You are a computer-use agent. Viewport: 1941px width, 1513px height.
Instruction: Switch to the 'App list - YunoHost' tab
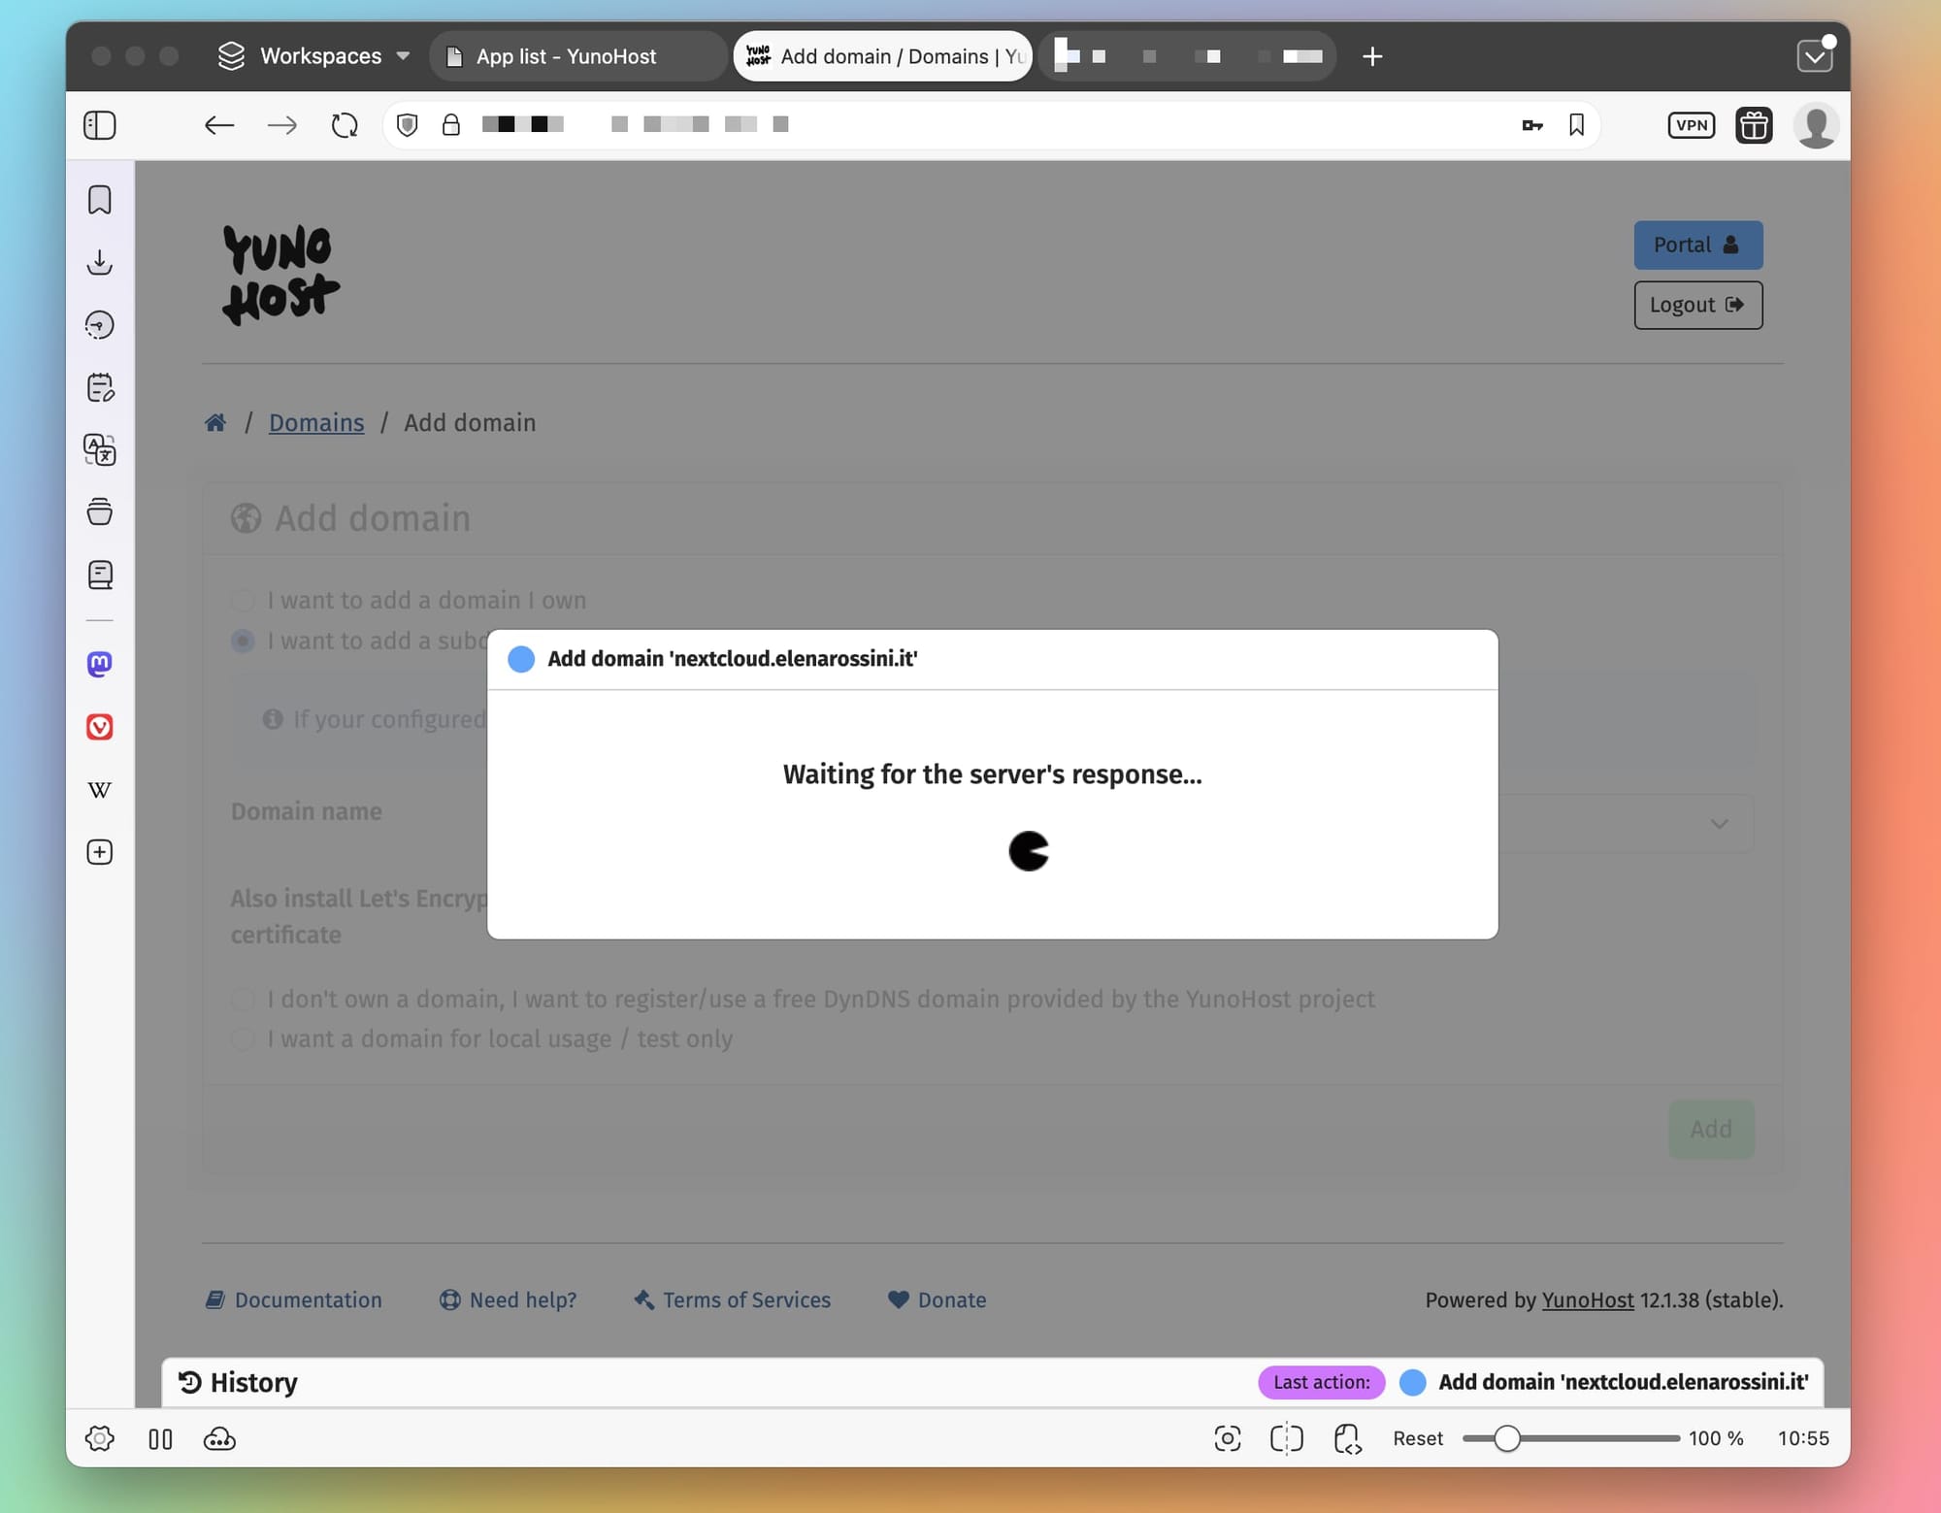[576, 56]
